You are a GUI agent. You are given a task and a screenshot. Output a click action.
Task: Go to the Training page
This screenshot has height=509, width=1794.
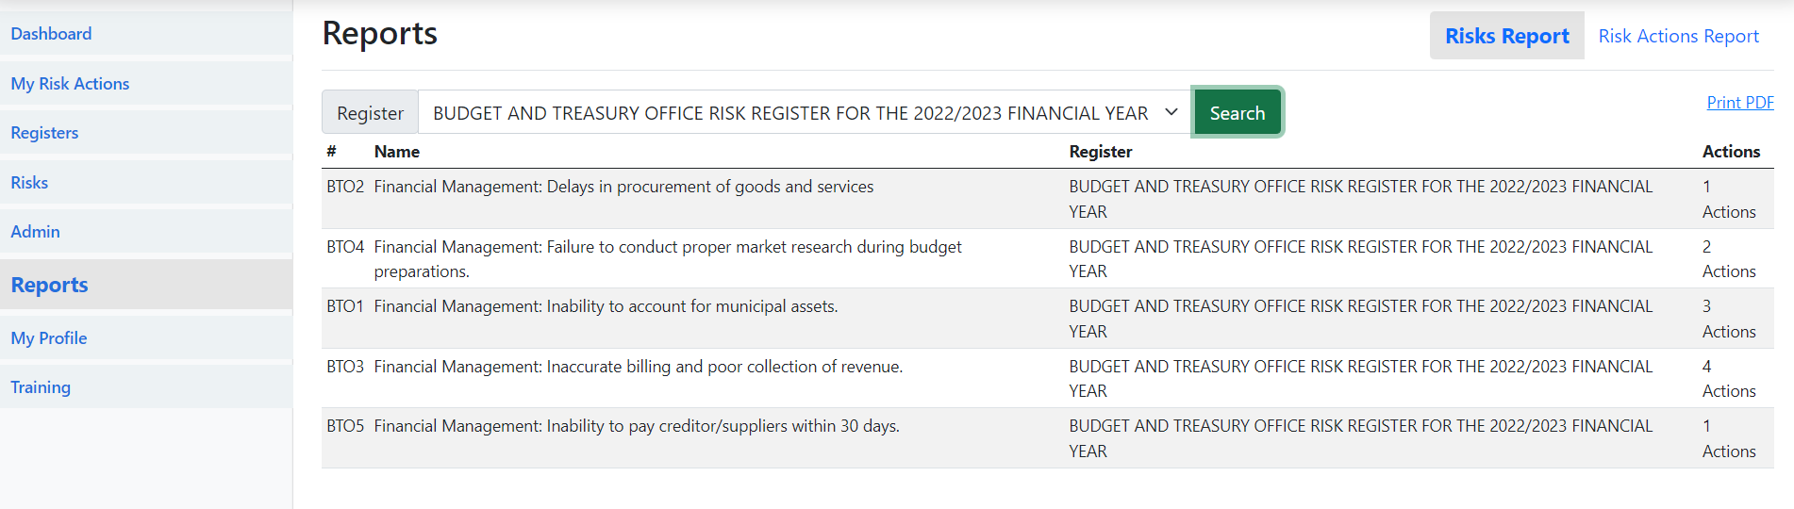41,387
